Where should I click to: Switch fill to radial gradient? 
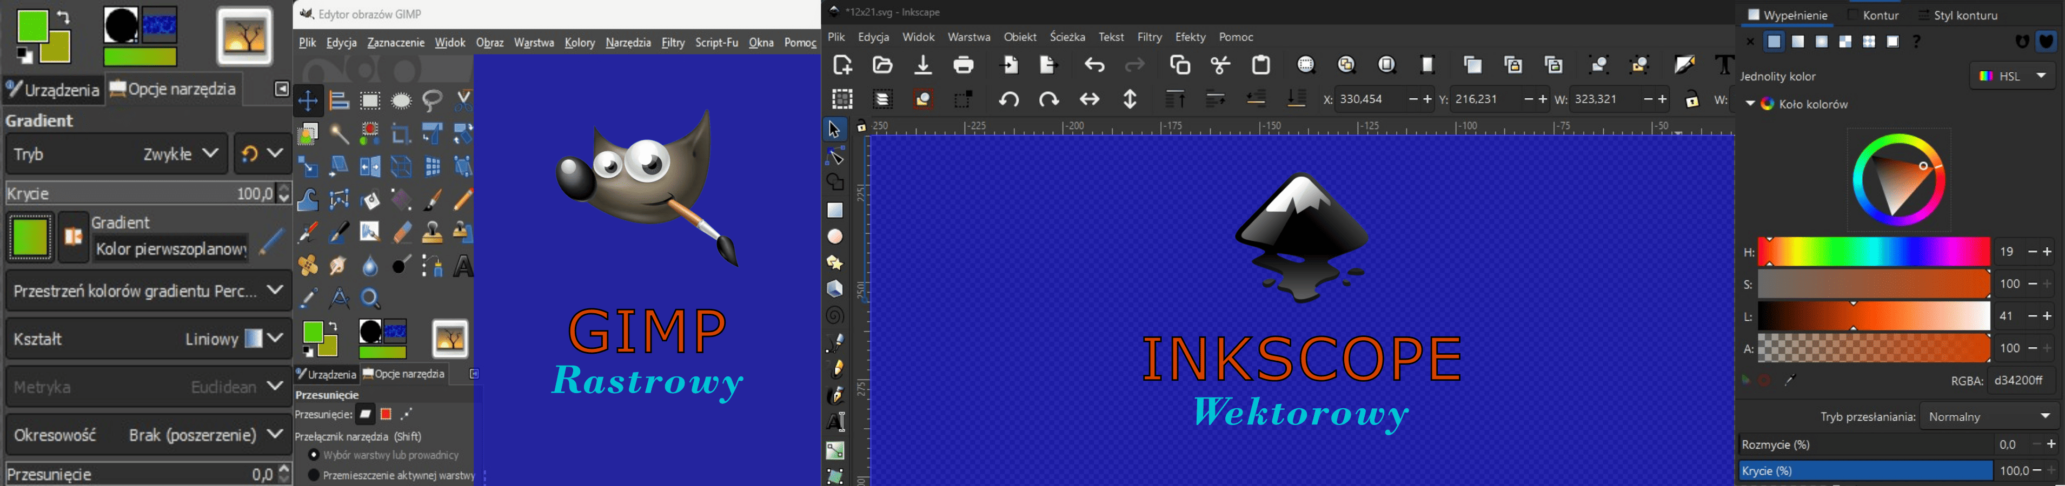pos(1822,42)
